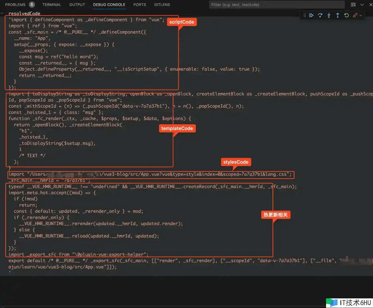This screenshot has width=373, height=308.
Task: Open the Problems tab
Action: pos(15,5)
